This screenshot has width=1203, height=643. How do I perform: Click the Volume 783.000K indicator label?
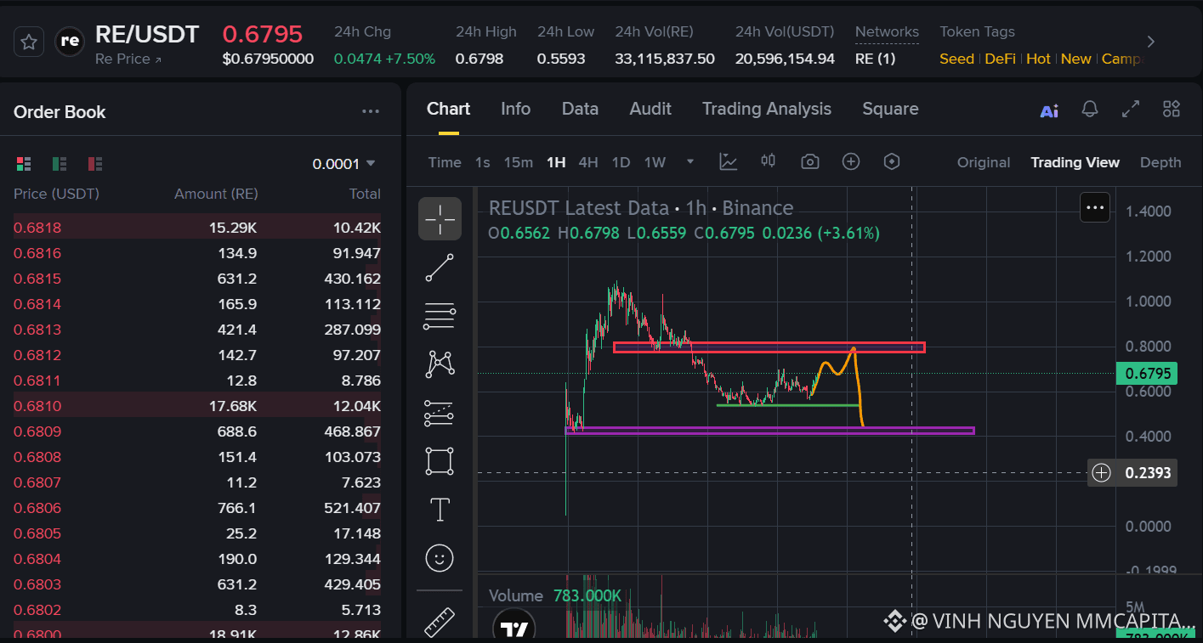(x=555, y=595)
